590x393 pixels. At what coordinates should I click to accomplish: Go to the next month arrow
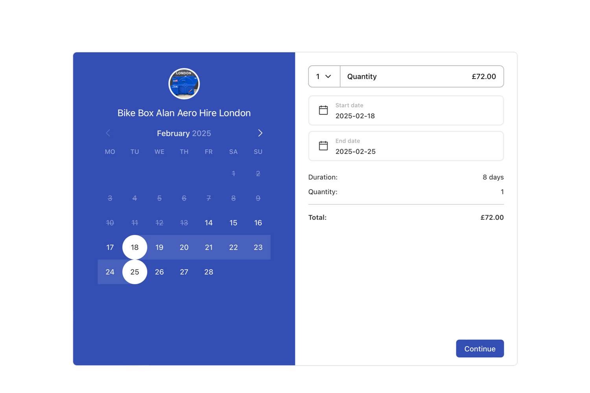click(260, 133)
